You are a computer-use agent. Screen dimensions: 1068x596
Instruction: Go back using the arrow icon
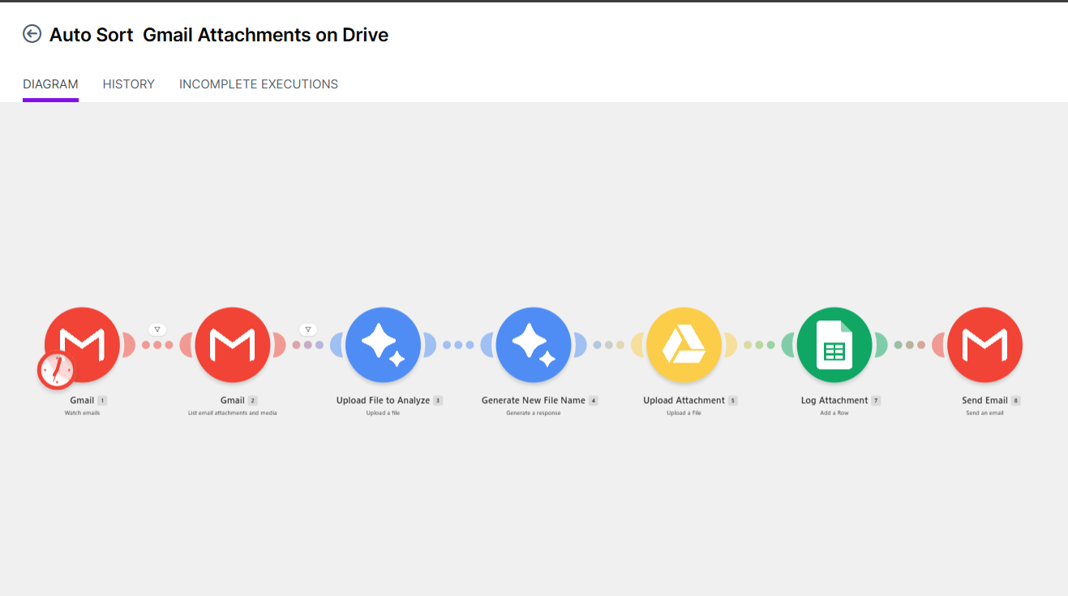(32, 34)
